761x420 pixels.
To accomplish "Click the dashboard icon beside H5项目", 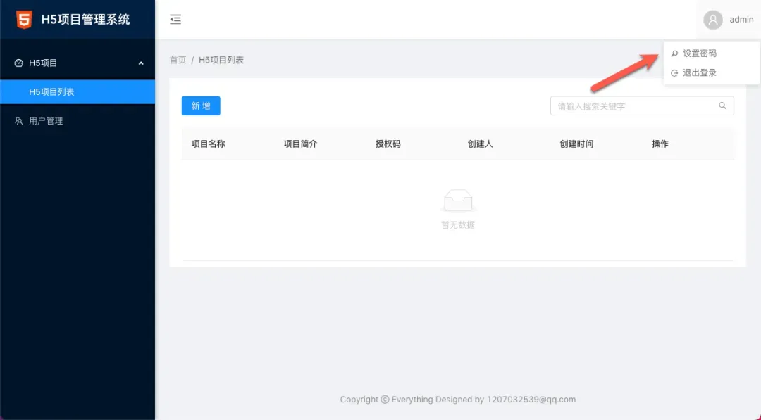I will (19, 63).
